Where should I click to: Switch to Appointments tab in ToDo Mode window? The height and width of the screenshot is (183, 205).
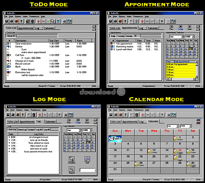pos(26,28)
